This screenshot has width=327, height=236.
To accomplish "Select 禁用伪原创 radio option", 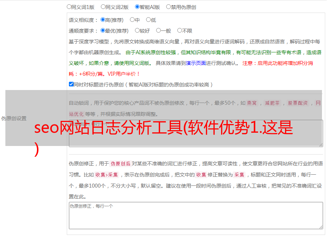I will (x=168, y=7).
